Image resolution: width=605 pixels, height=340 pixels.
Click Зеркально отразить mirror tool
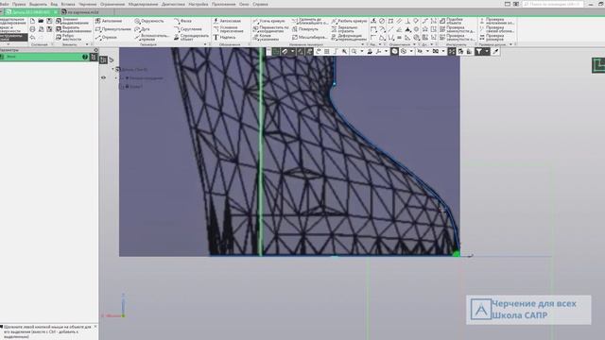point(345,29)
